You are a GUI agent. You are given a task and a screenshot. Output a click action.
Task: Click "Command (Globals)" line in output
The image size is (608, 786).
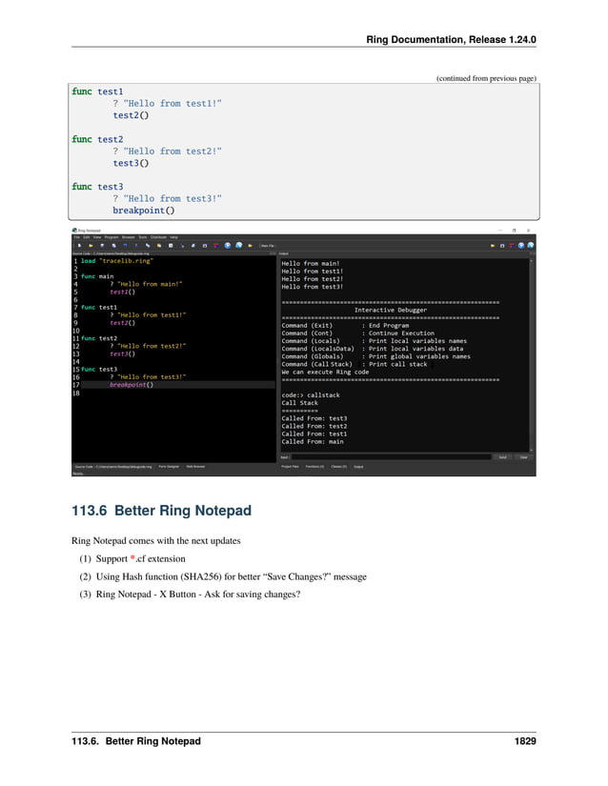tap(375, 356)
